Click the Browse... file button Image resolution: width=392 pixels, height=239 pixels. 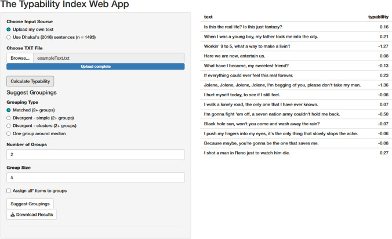pos(20,58)
